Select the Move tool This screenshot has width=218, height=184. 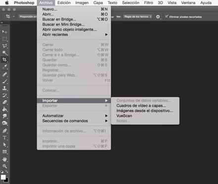coord(4,32)
